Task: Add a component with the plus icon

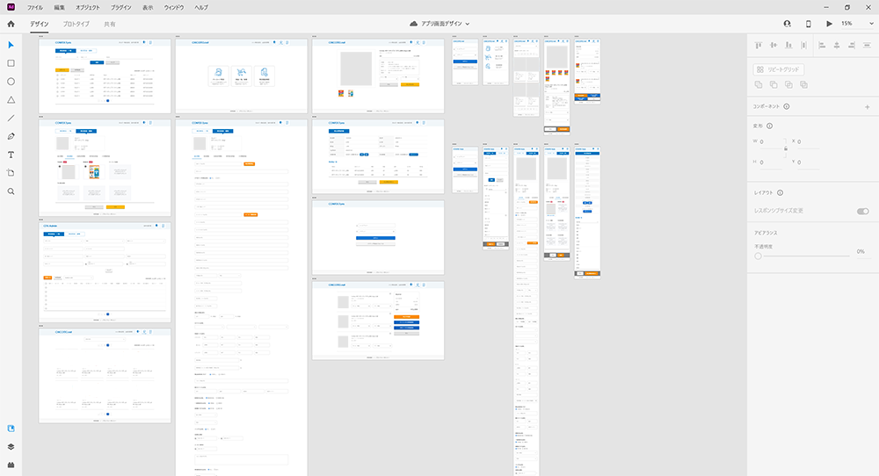Action: click(868, 107)
